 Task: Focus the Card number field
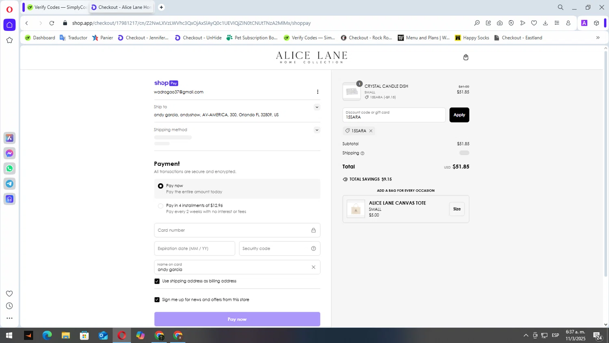coord(237,230)
